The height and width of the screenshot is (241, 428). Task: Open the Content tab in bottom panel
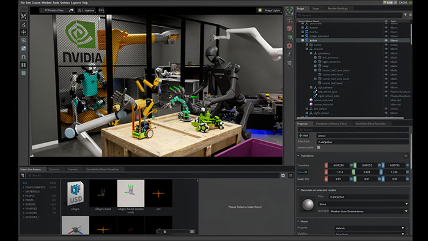coord(54,169)
